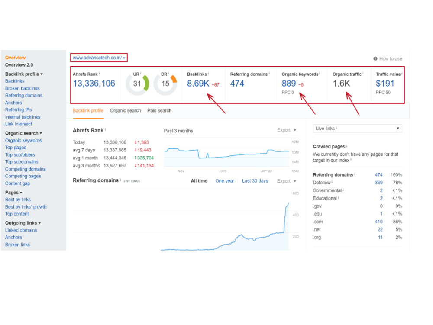The height and width of the screenshot is (325, 433).
Task: Open Referring IPs report
Action: (x=18, y=110)
